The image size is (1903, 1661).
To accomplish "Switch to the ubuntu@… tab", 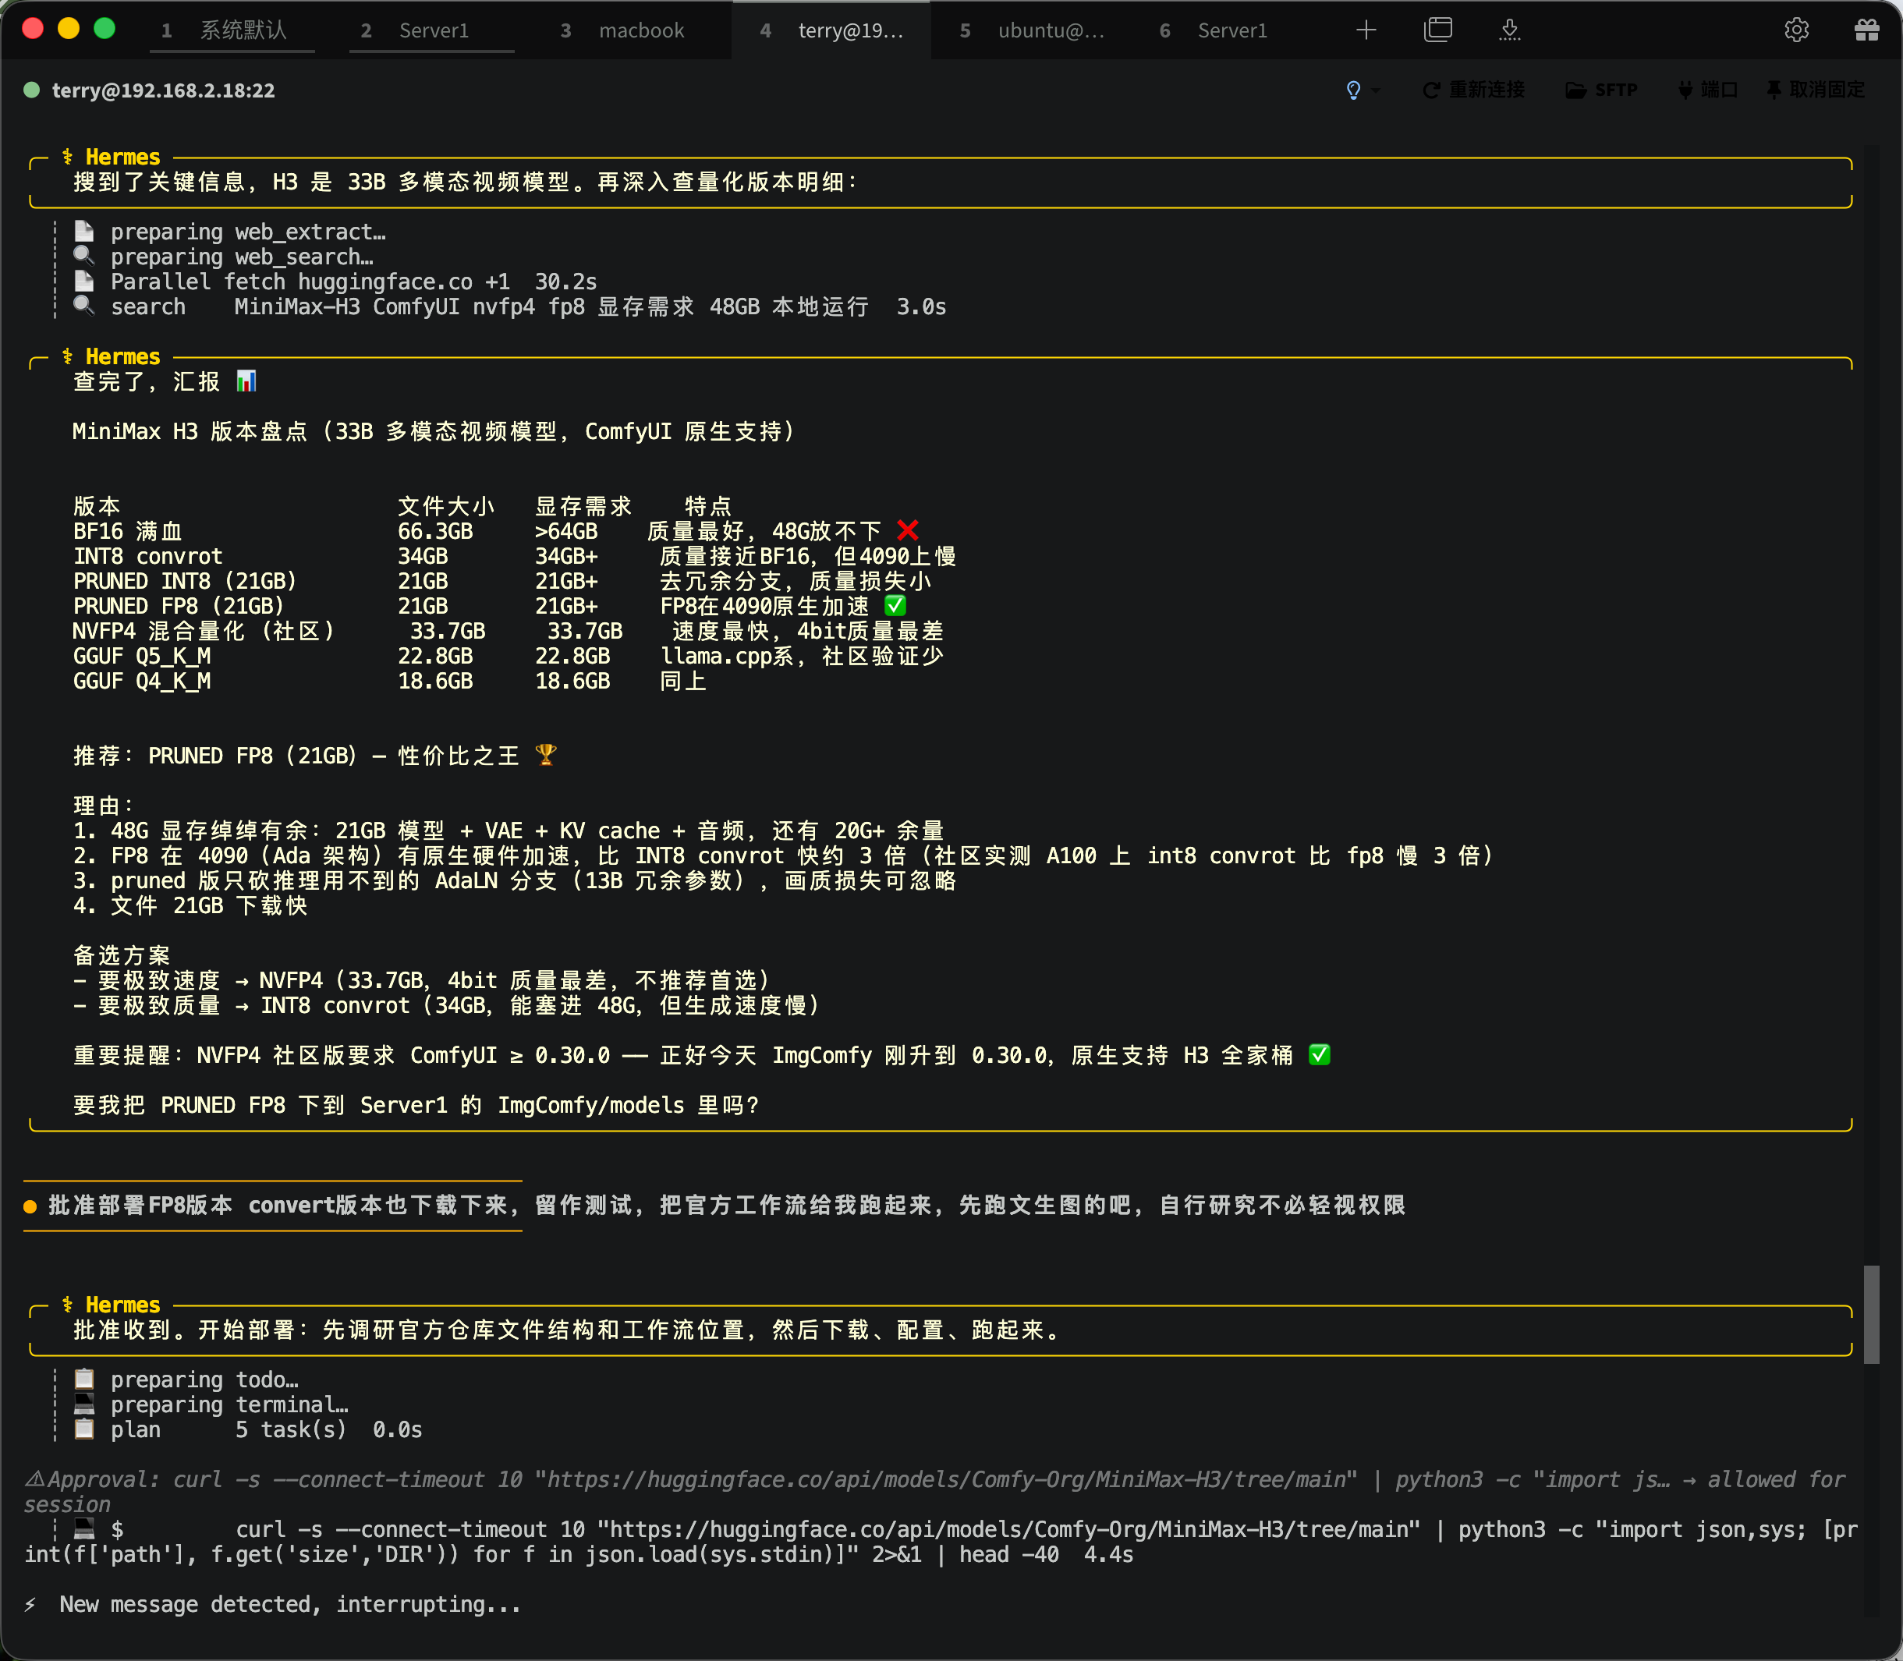I will click(x=1032, y=30).
